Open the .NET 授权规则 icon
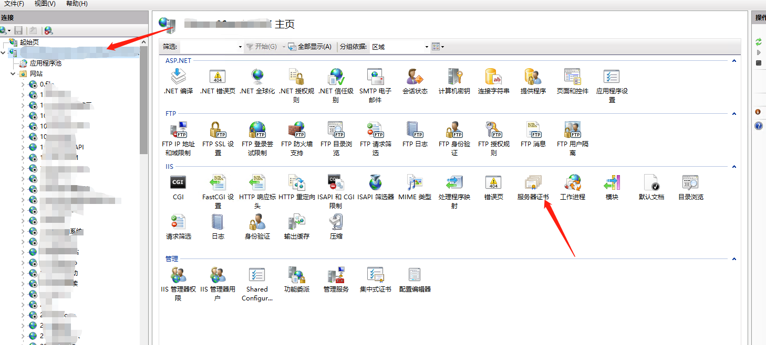 pyautogui.click(x=296, y=86)
